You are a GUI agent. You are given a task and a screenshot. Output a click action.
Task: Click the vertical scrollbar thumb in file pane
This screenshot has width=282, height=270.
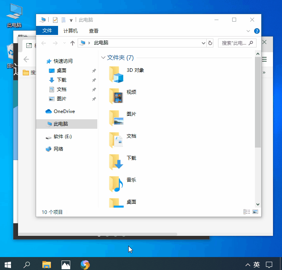coord(258,102)
